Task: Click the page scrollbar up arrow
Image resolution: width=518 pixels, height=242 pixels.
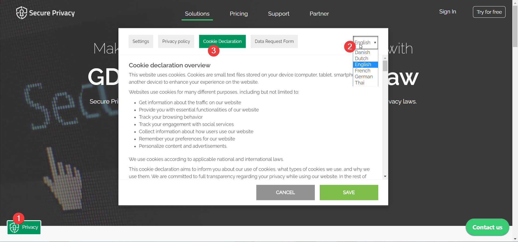Action: (x=515, y=3)
